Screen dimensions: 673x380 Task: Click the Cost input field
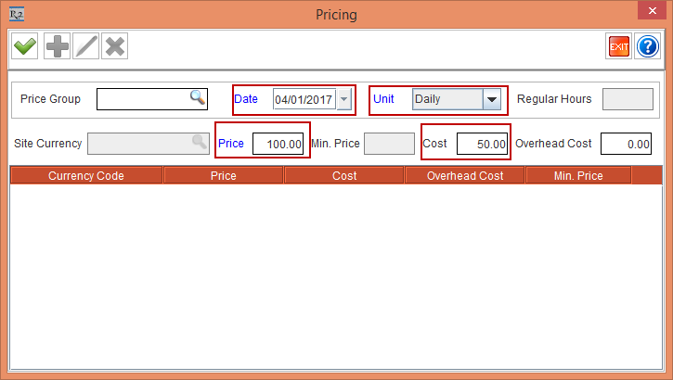[482, 144]
